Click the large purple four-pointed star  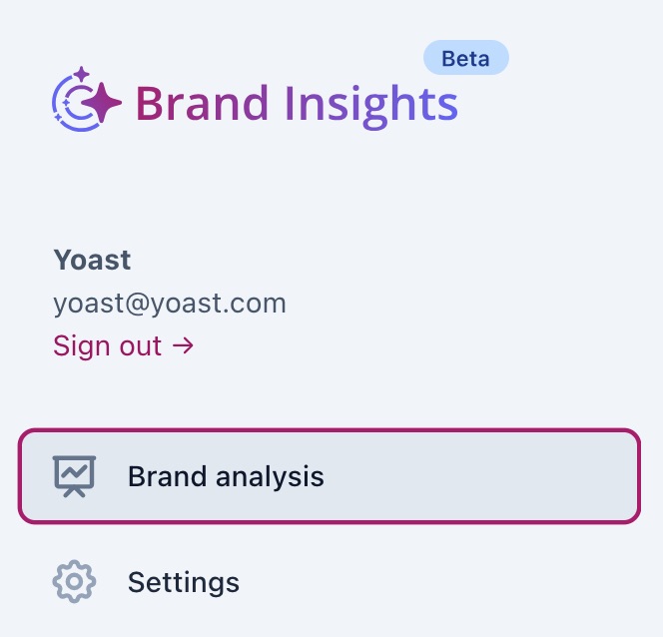coord(101,102)
